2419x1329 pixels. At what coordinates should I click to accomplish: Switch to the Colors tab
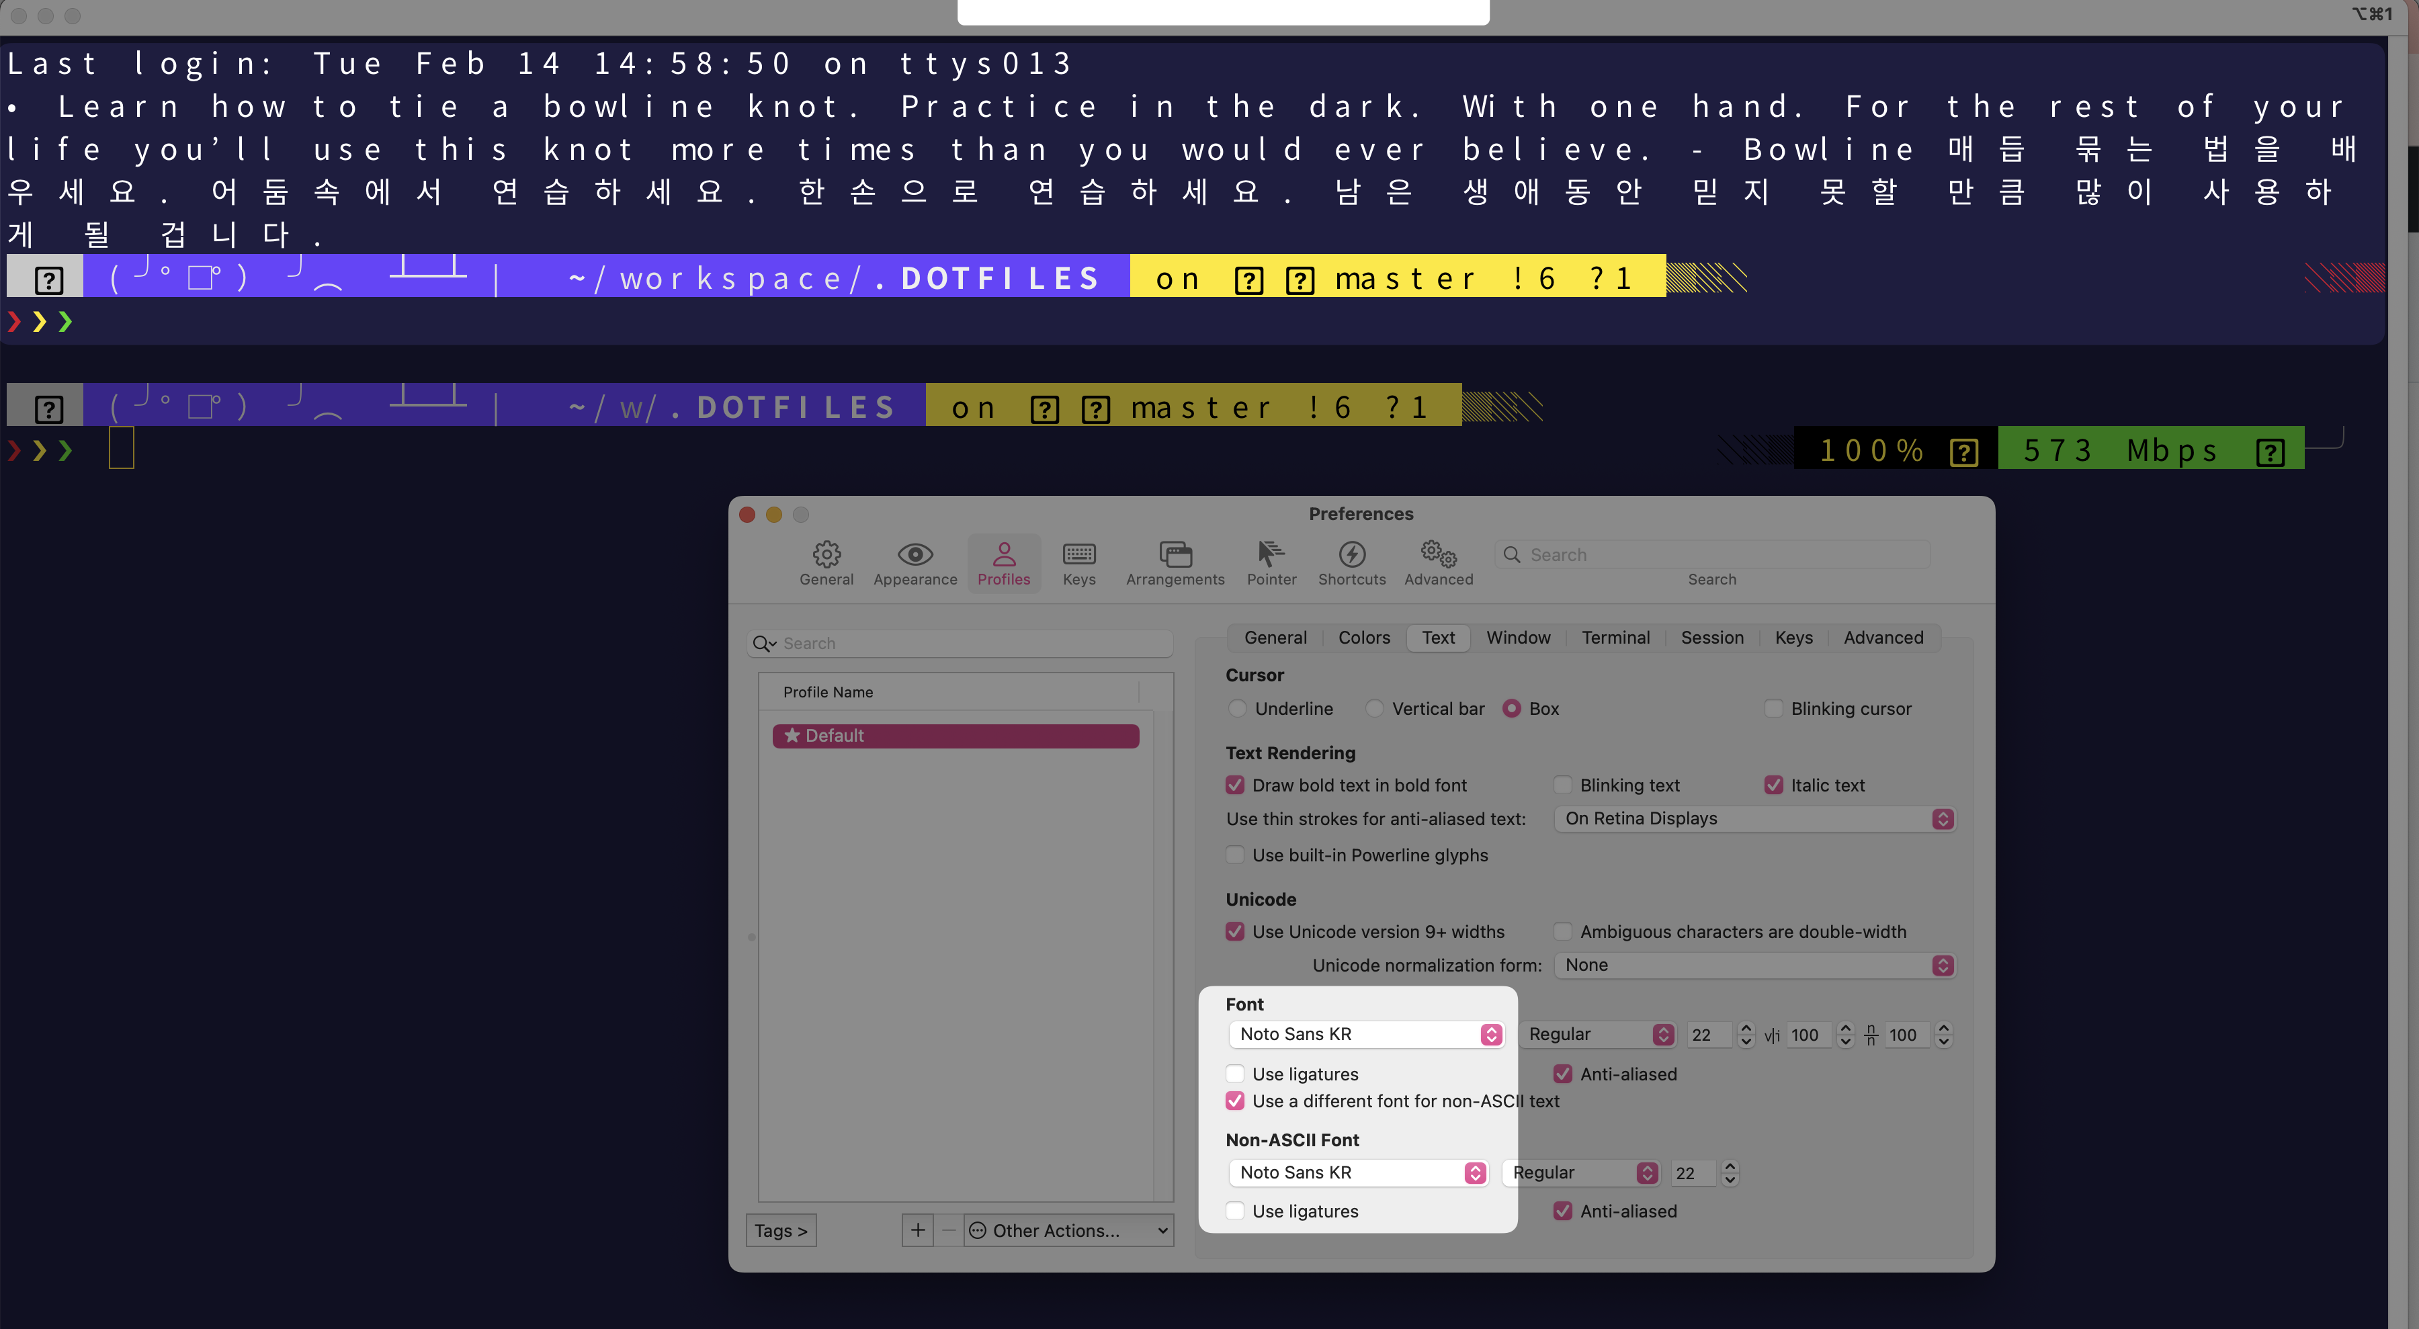pos(1363,637)
